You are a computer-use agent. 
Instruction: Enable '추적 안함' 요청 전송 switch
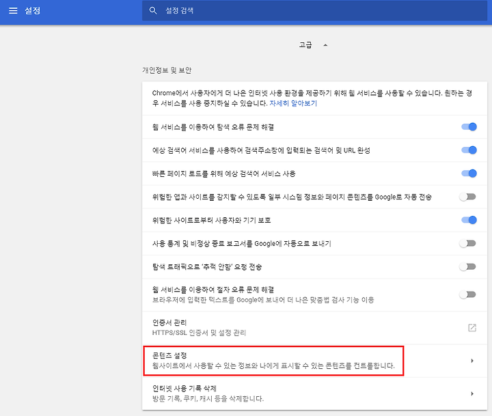click(468, 266)
